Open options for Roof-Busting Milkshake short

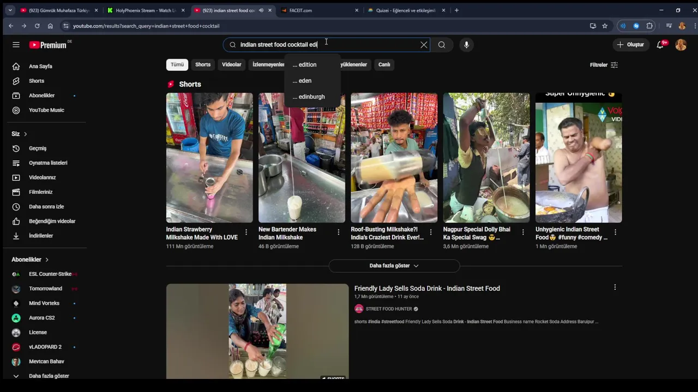(x=431, y=232)
